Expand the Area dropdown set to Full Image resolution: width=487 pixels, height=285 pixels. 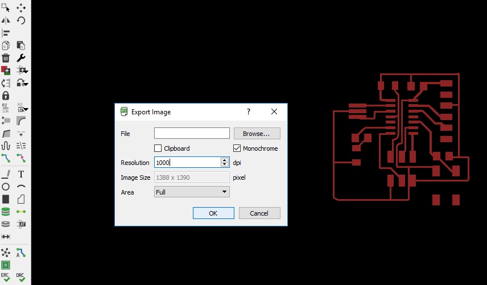point(192,192)
